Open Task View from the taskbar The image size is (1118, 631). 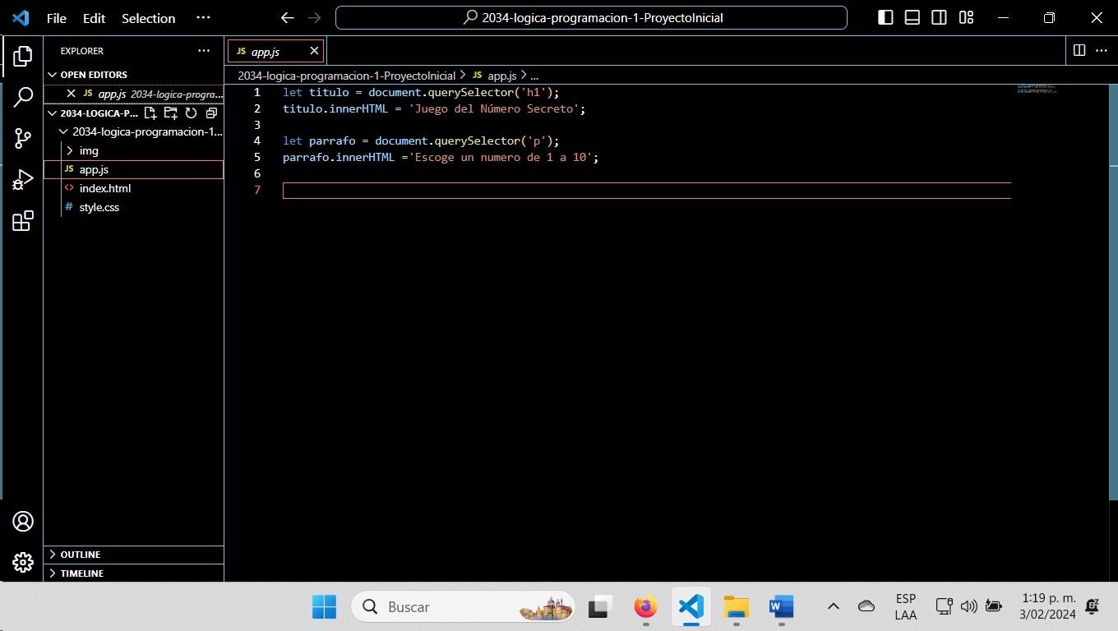coord(601,607)
